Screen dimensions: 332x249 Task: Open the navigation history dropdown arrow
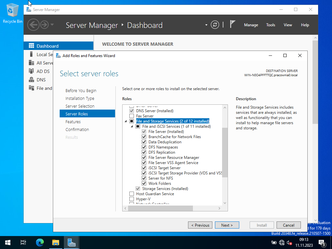pos(52,25)
